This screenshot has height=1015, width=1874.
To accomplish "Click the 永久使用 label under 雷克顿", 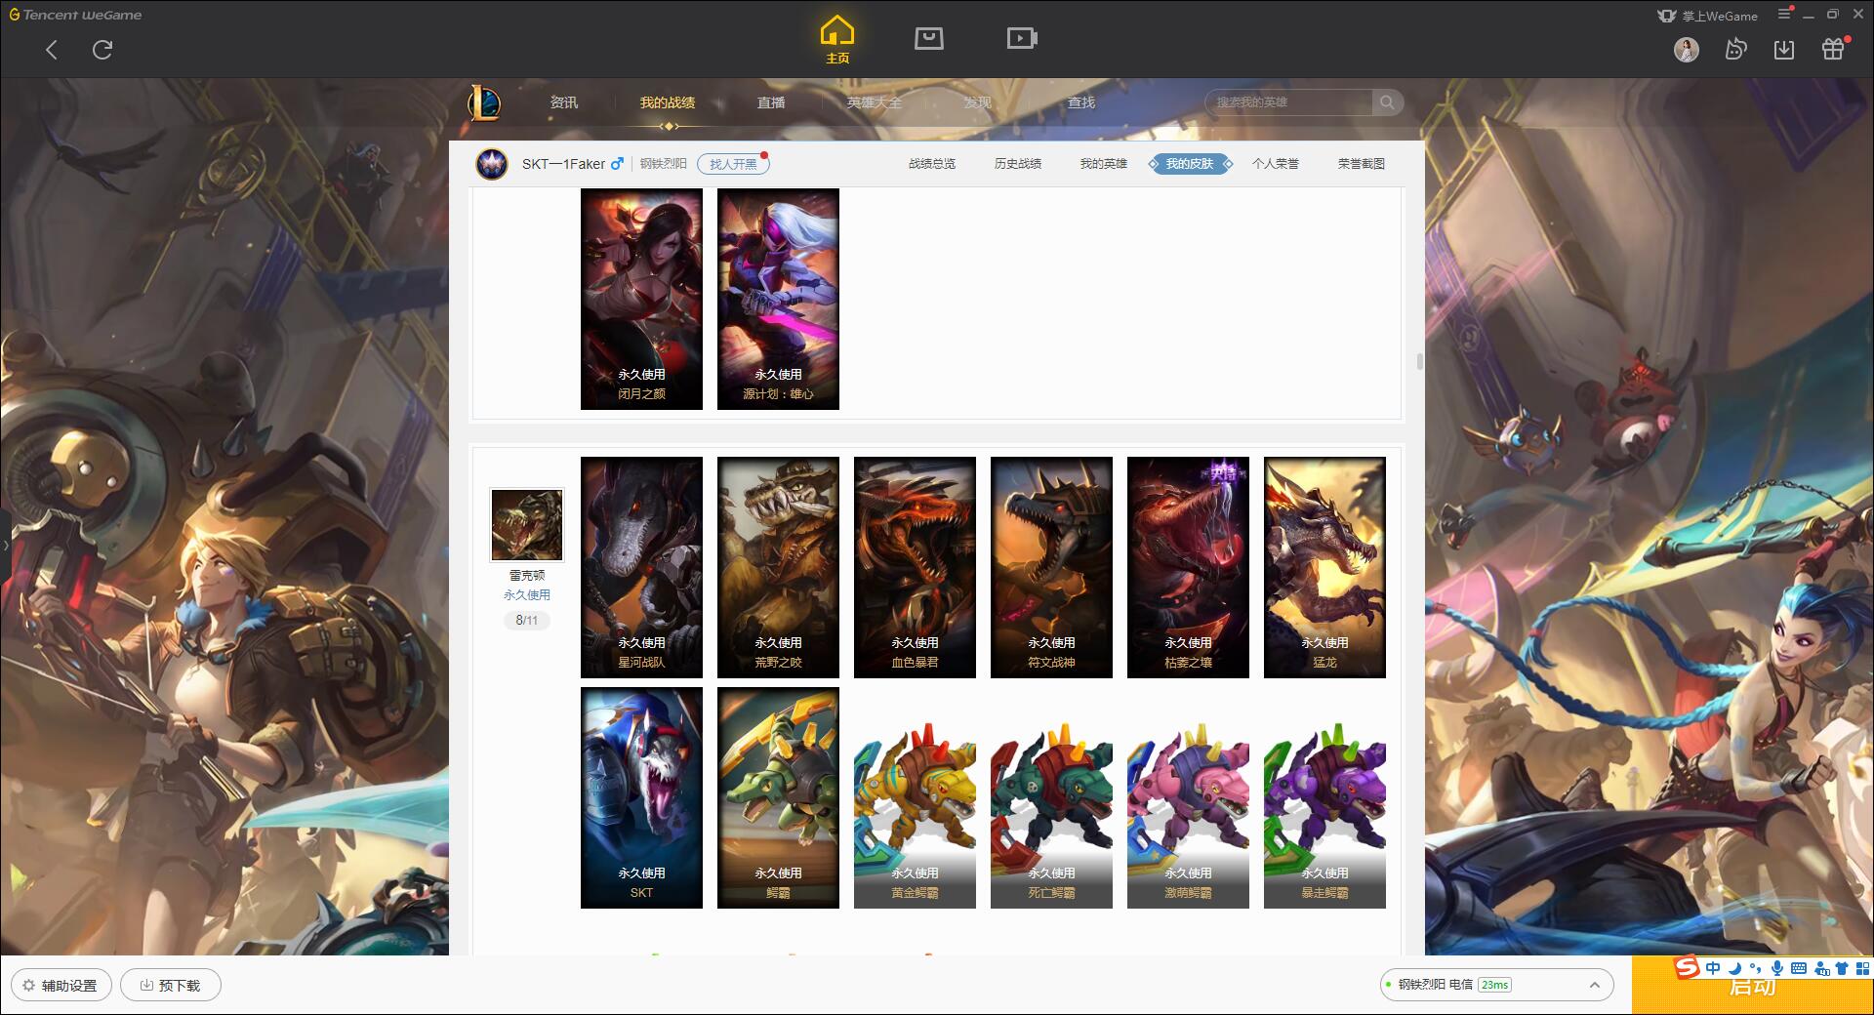I will coord(527,594).
